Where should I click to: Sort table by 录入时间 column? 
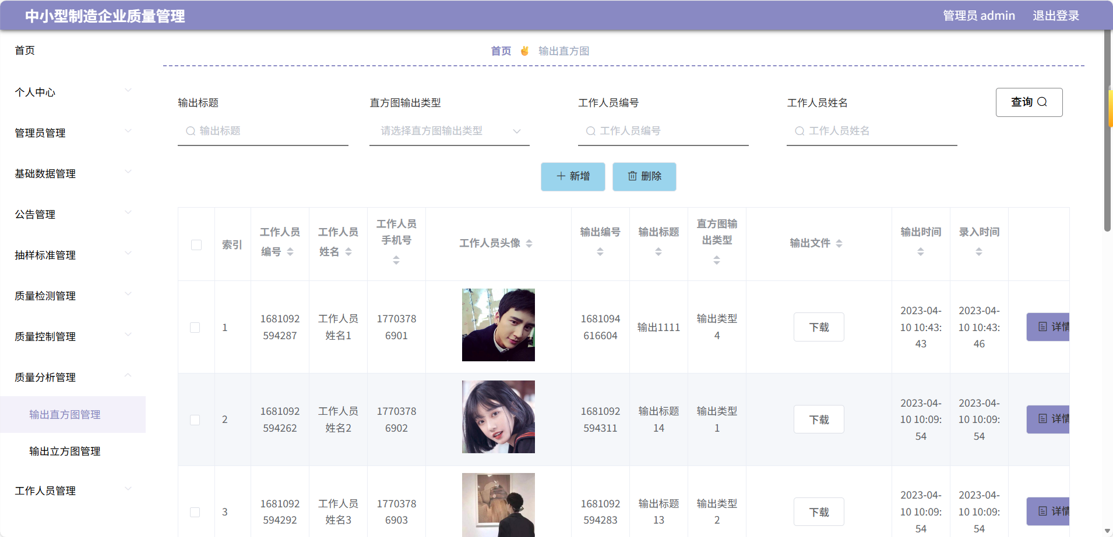click(x=979, y=252)
